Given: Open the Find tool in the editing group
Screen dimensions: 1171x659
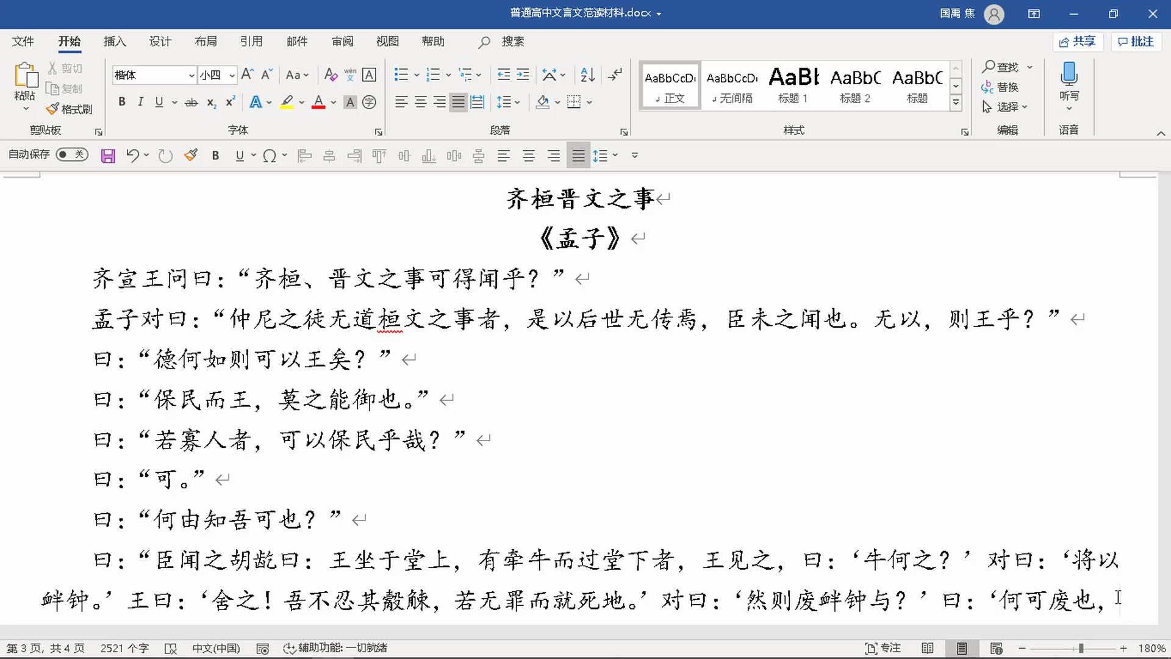Looking at the screenshot, I should click(x=1000, y=67).
